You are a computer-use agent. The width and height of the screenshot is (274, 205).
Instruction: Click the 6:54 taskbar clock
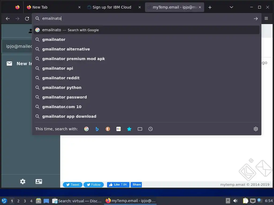coord(269,201)
